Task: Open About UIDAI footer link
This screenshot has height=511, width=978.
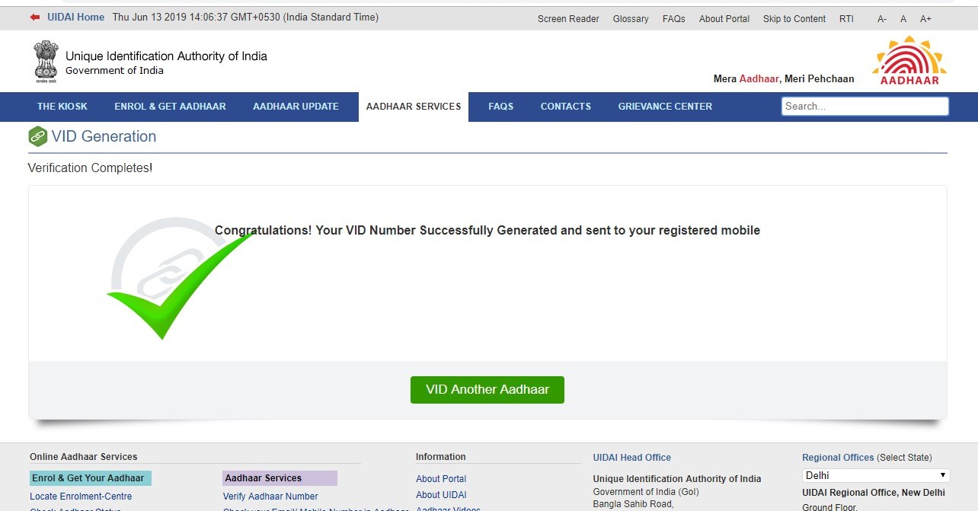Action: point(441,495)
